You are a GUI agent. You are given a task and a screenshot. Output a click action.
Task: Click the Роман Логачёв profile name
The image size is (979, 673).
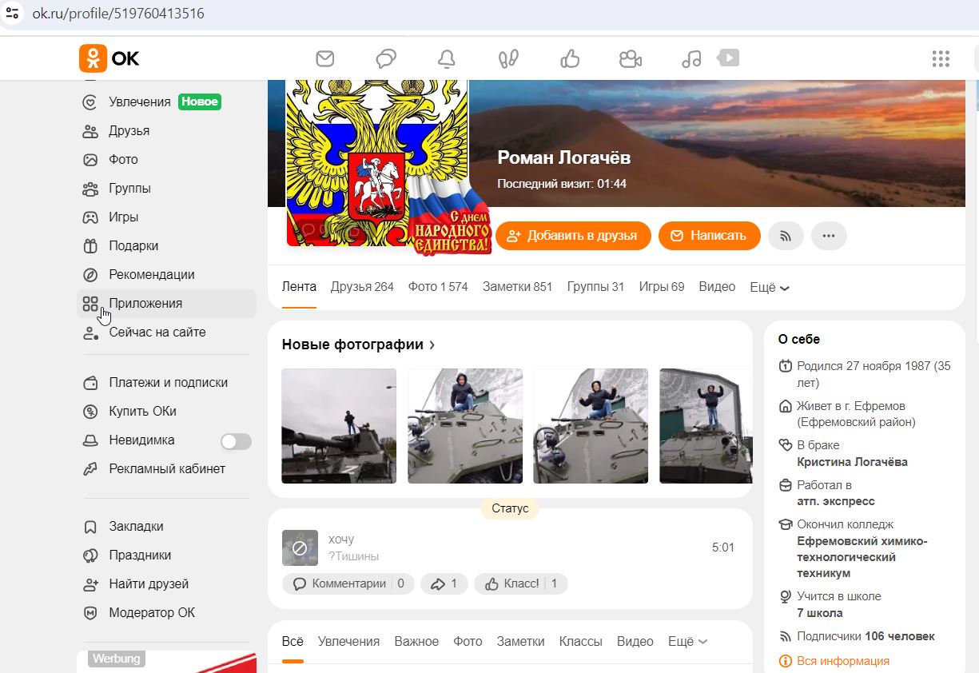click(564, 157)
